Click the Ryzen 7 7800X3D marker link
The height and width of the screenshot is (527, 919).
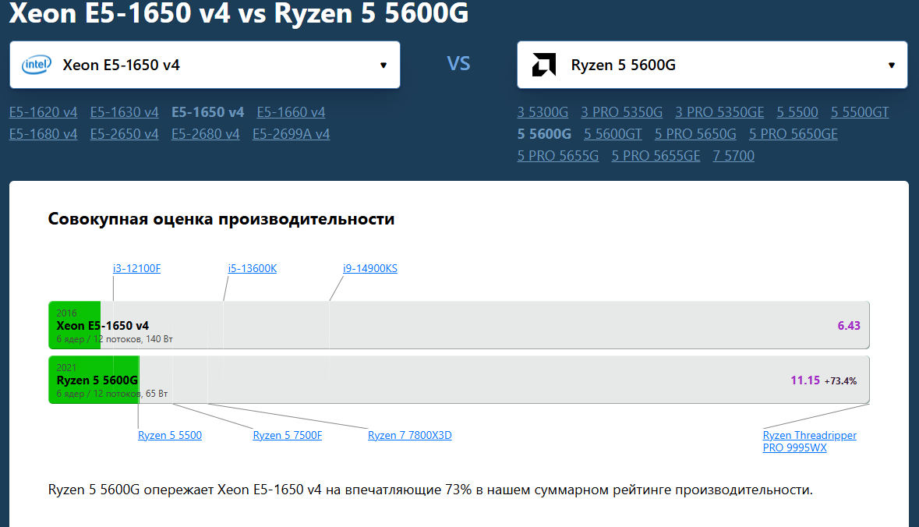click(x=409, y=435)
